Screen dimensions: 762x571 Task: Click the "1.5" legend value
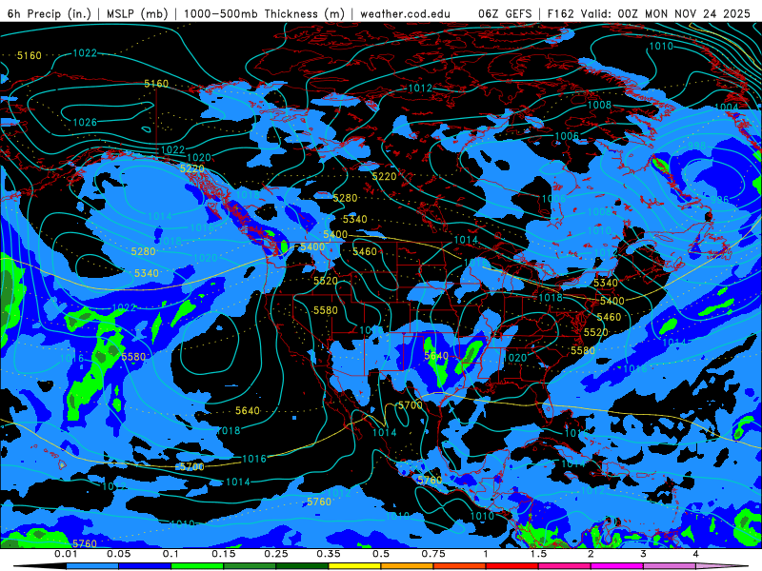[538, 554]
